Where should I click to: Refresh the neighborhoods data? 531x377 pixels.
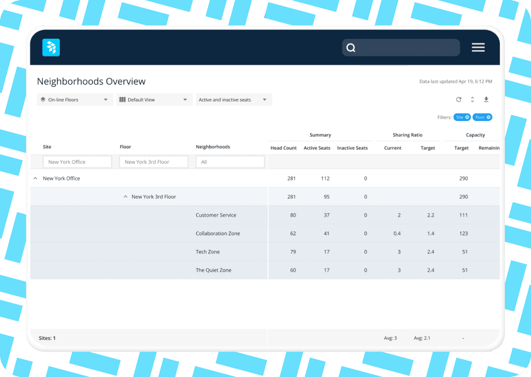pyautogui.click(x=459, y=99)
